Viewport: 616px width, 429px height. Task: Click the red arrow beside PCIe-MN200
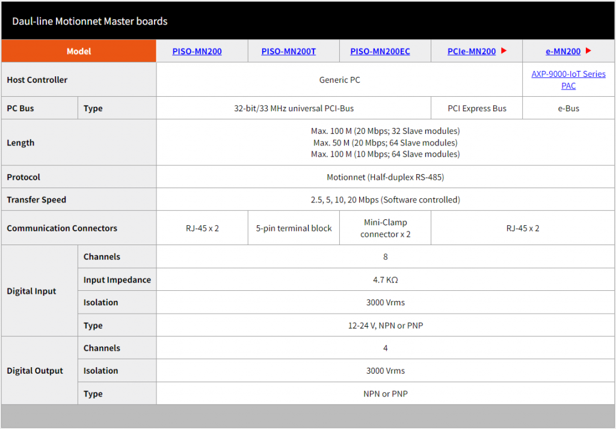click(504, 51)
